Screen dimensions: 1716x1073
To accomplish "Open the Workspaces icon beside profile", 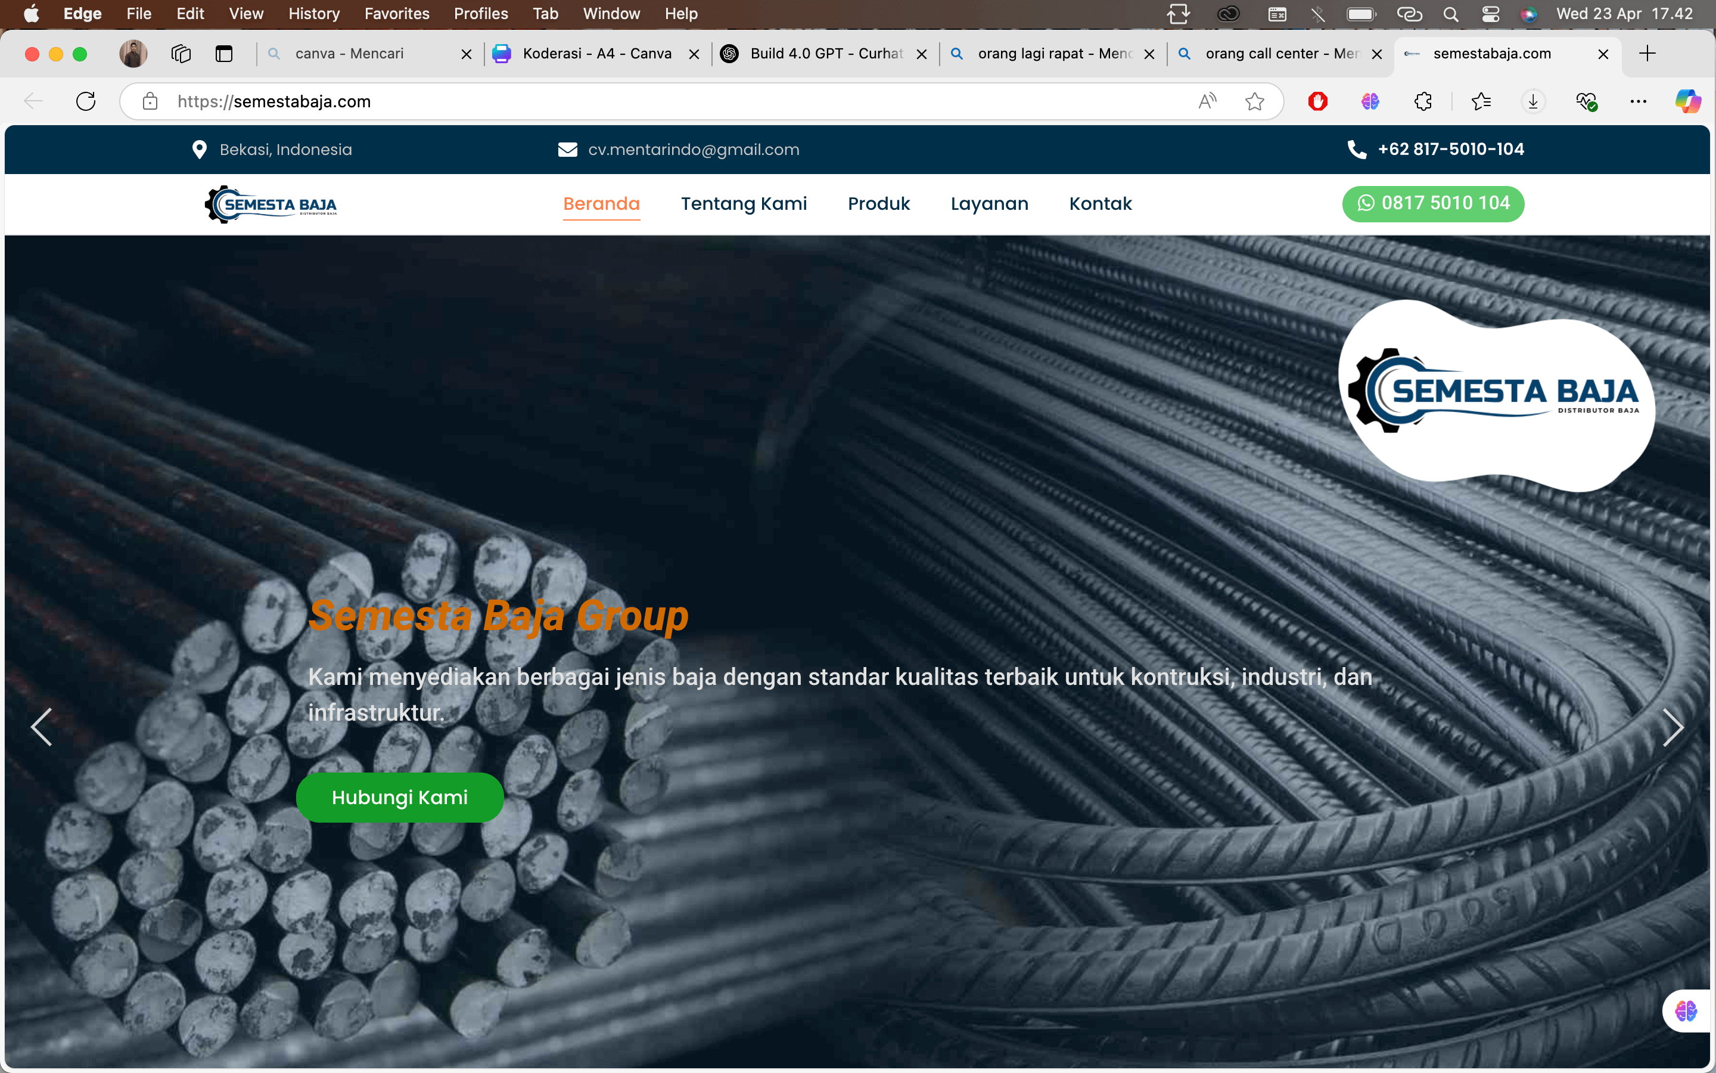I will (x=181, y=54).
